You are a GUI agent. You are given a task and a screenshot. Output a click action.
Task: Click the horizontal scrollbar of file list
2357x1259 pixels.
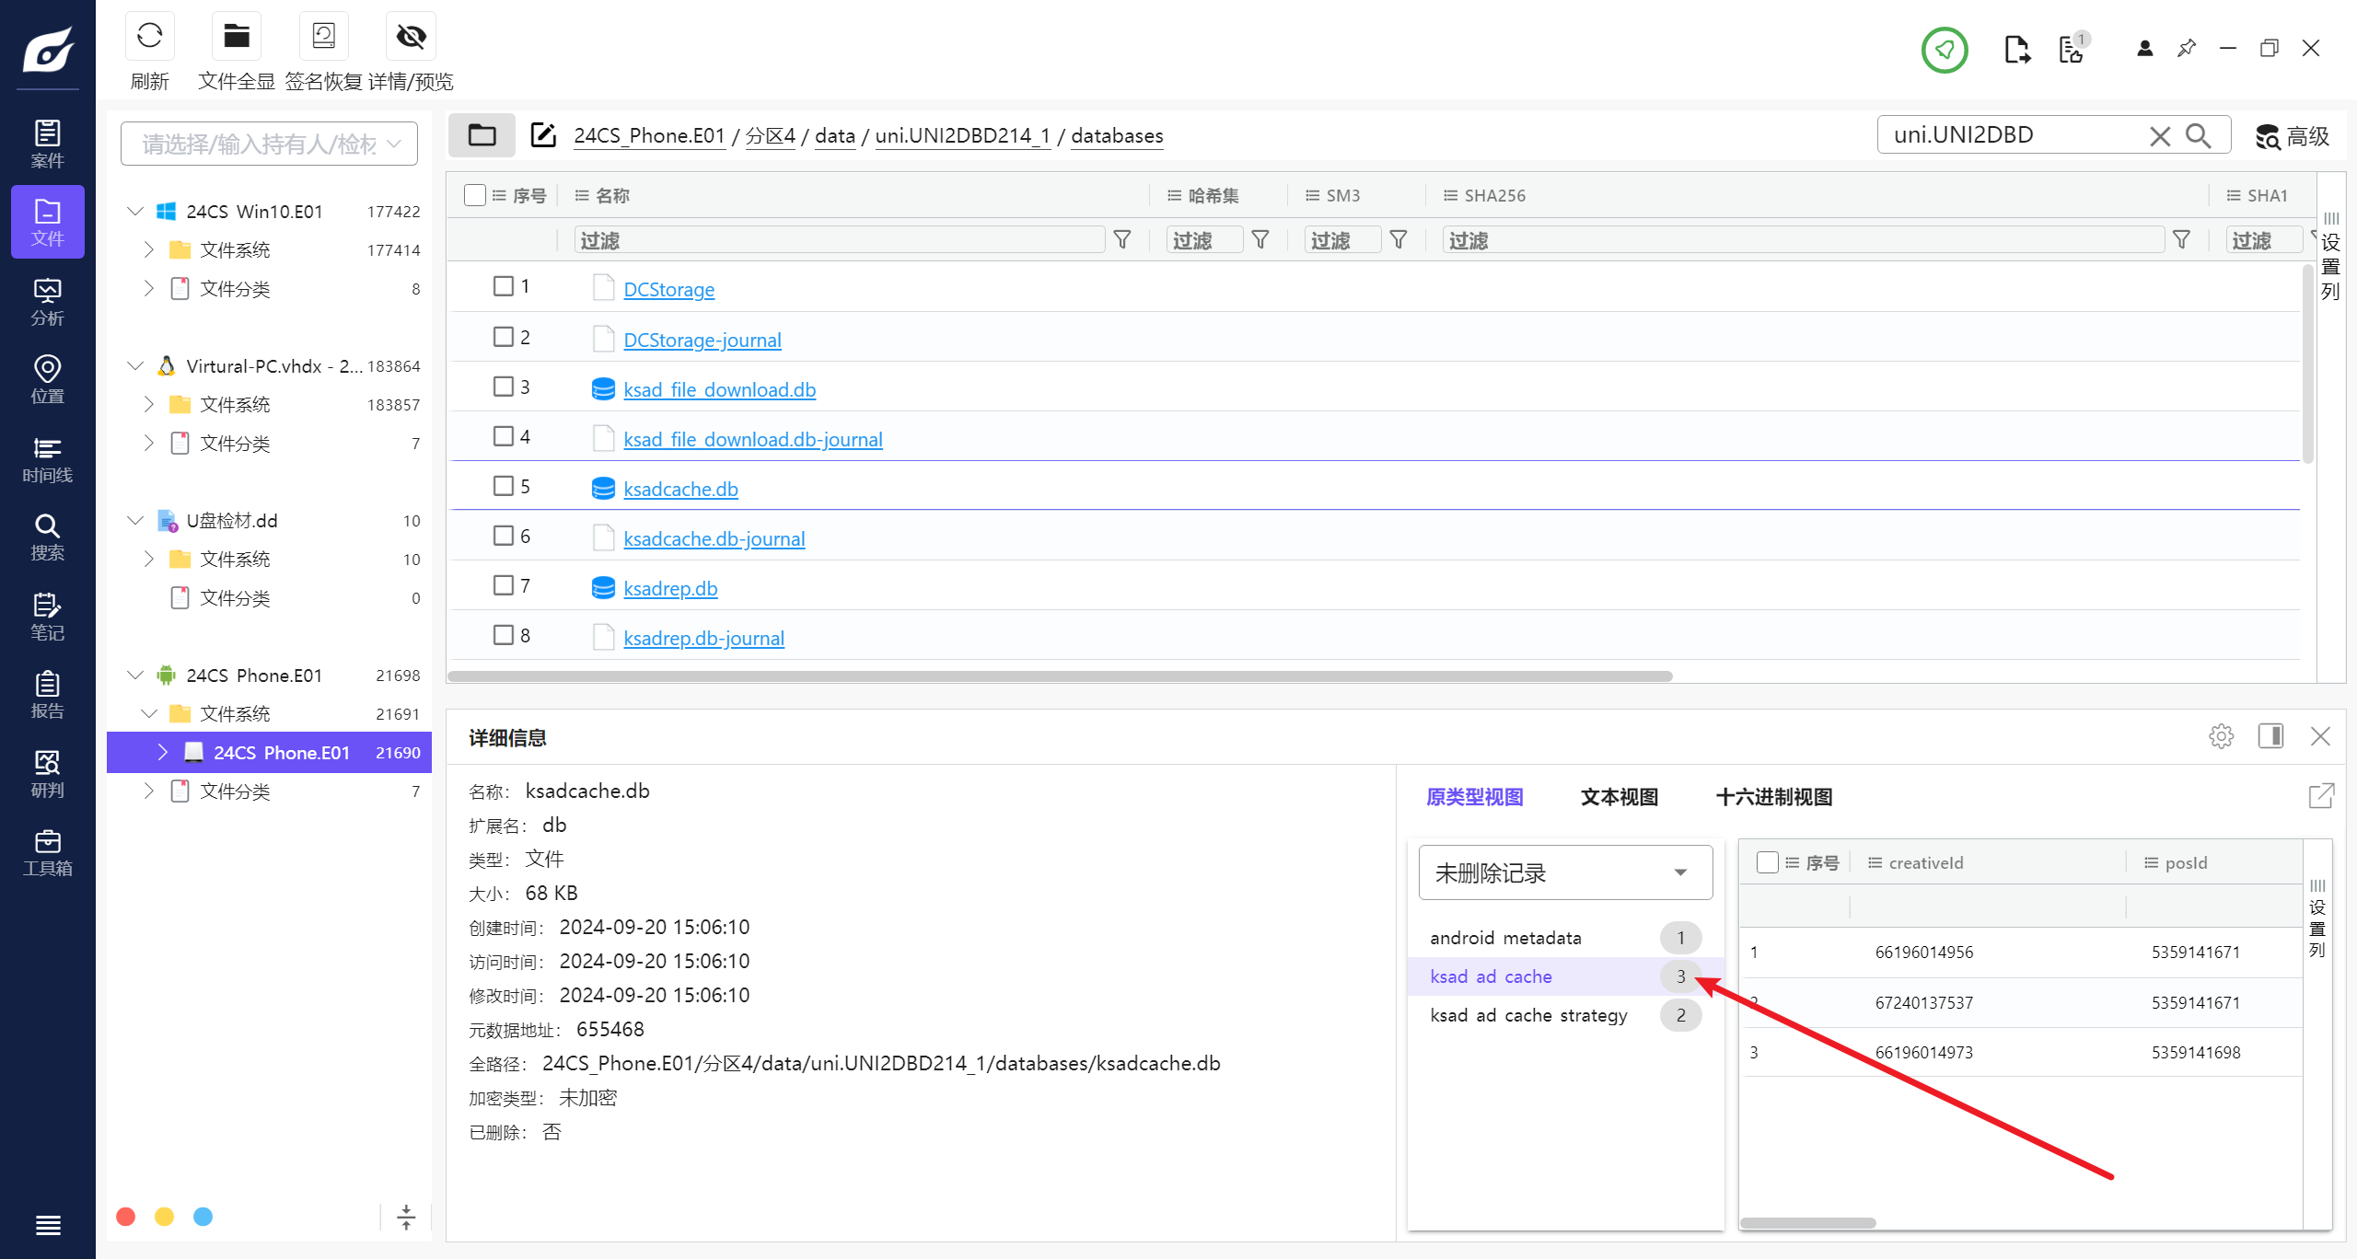pyautogui.click(x=1059, y=676)
